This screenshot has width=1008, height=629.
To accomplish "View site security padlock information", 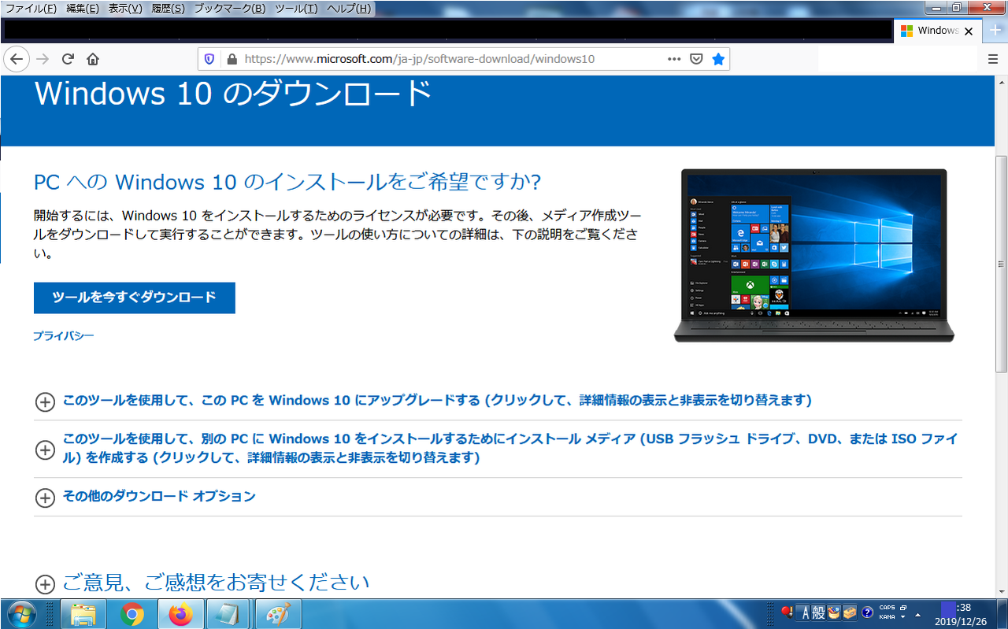I will 232,59.
